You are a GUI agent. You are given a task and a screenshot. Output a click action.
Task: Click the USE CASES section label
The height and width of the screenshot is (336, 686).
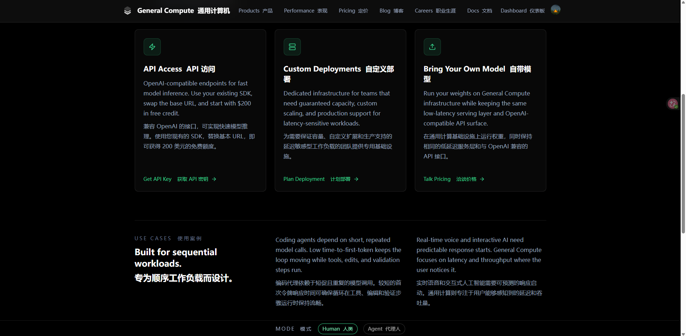tap(168, 238)
